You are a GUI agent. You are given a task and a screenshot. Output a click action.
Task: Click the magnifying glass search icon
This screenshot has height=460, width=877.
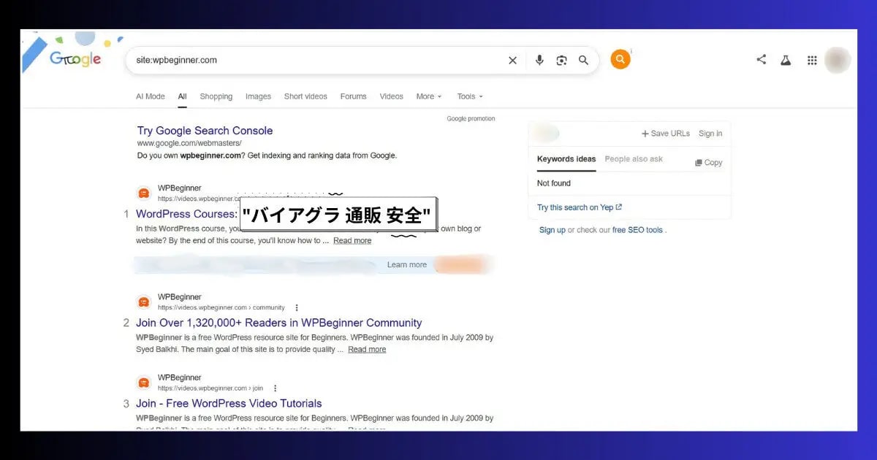click(x=583, y=60)
